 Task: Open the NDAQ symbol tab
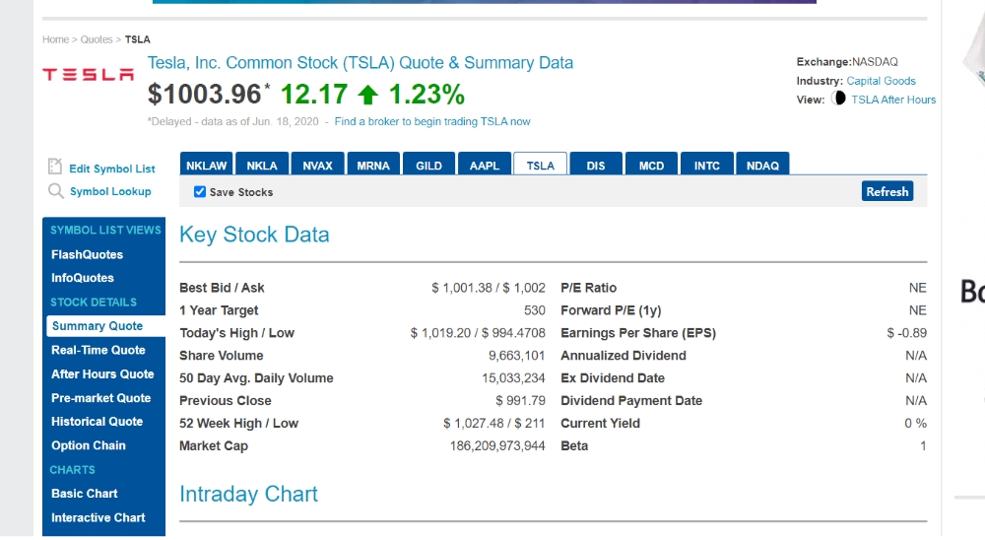point(762,165)
